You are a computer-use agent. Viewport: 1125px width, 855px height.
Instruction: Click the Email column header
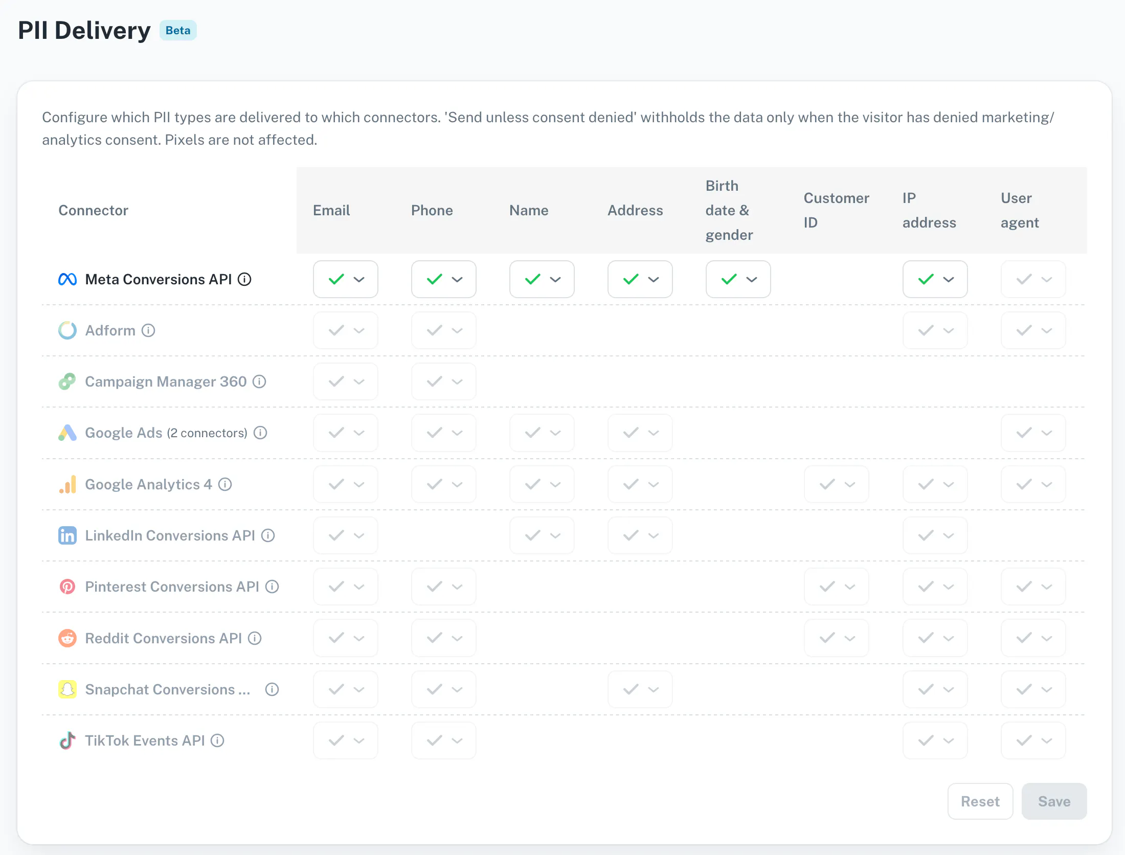click(x=331, y=210)
